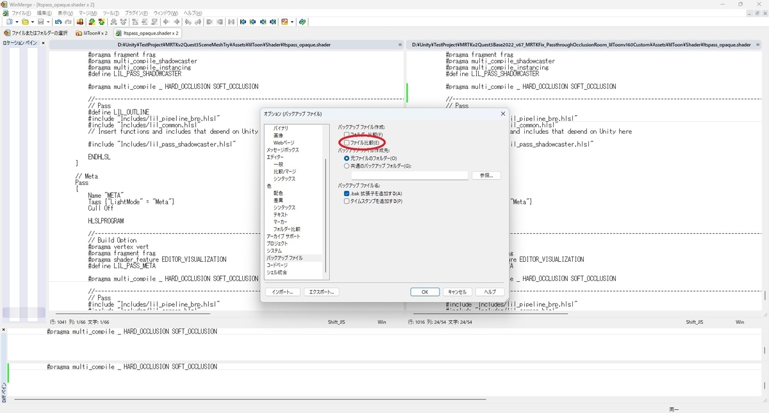Expand the Save dropdown arrow

[x=48, y=22]
